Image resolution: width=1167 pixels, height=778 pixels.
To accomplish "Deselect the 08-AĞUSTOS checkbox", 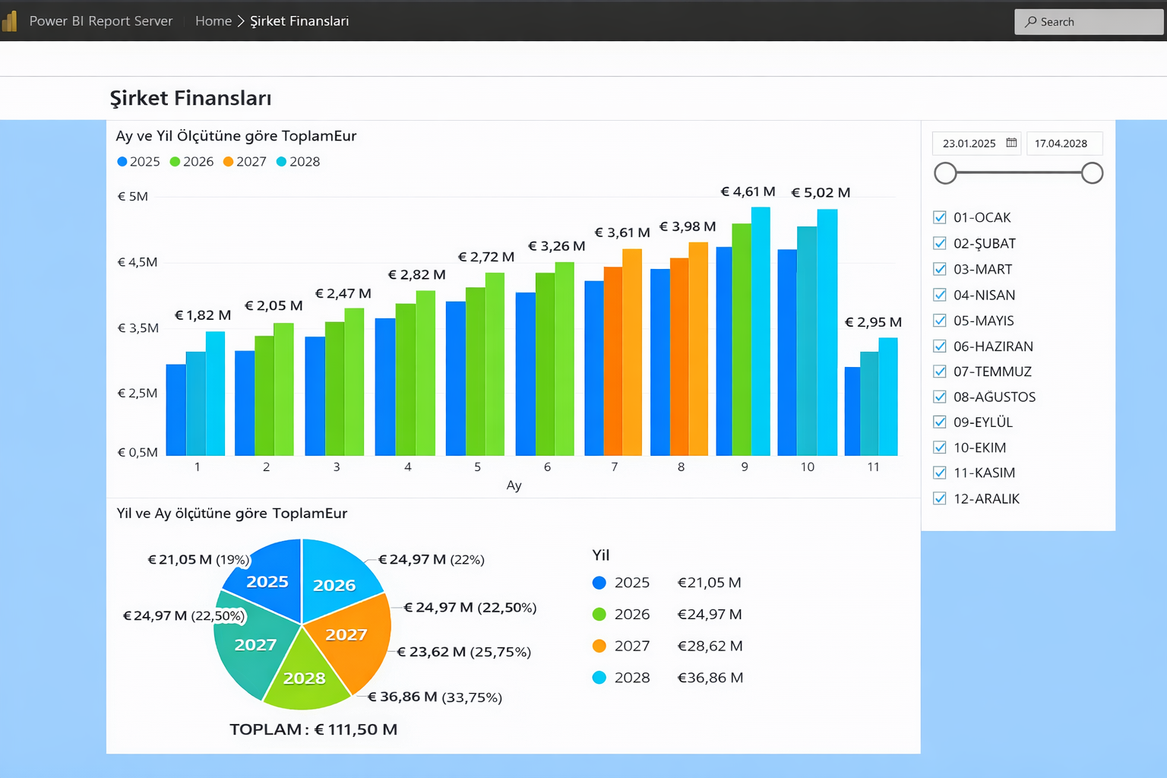I will [940, 397].
